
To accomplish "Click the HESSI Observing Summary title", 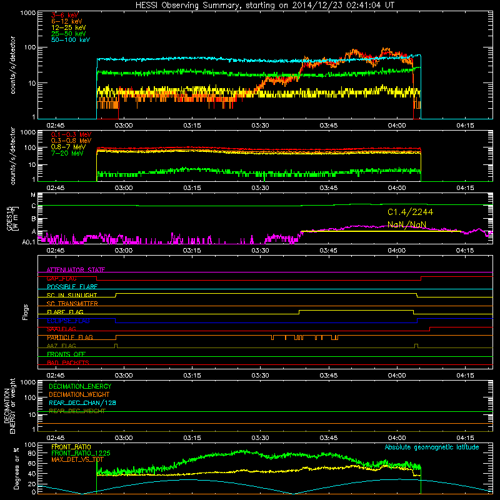I will click(264, 5).
